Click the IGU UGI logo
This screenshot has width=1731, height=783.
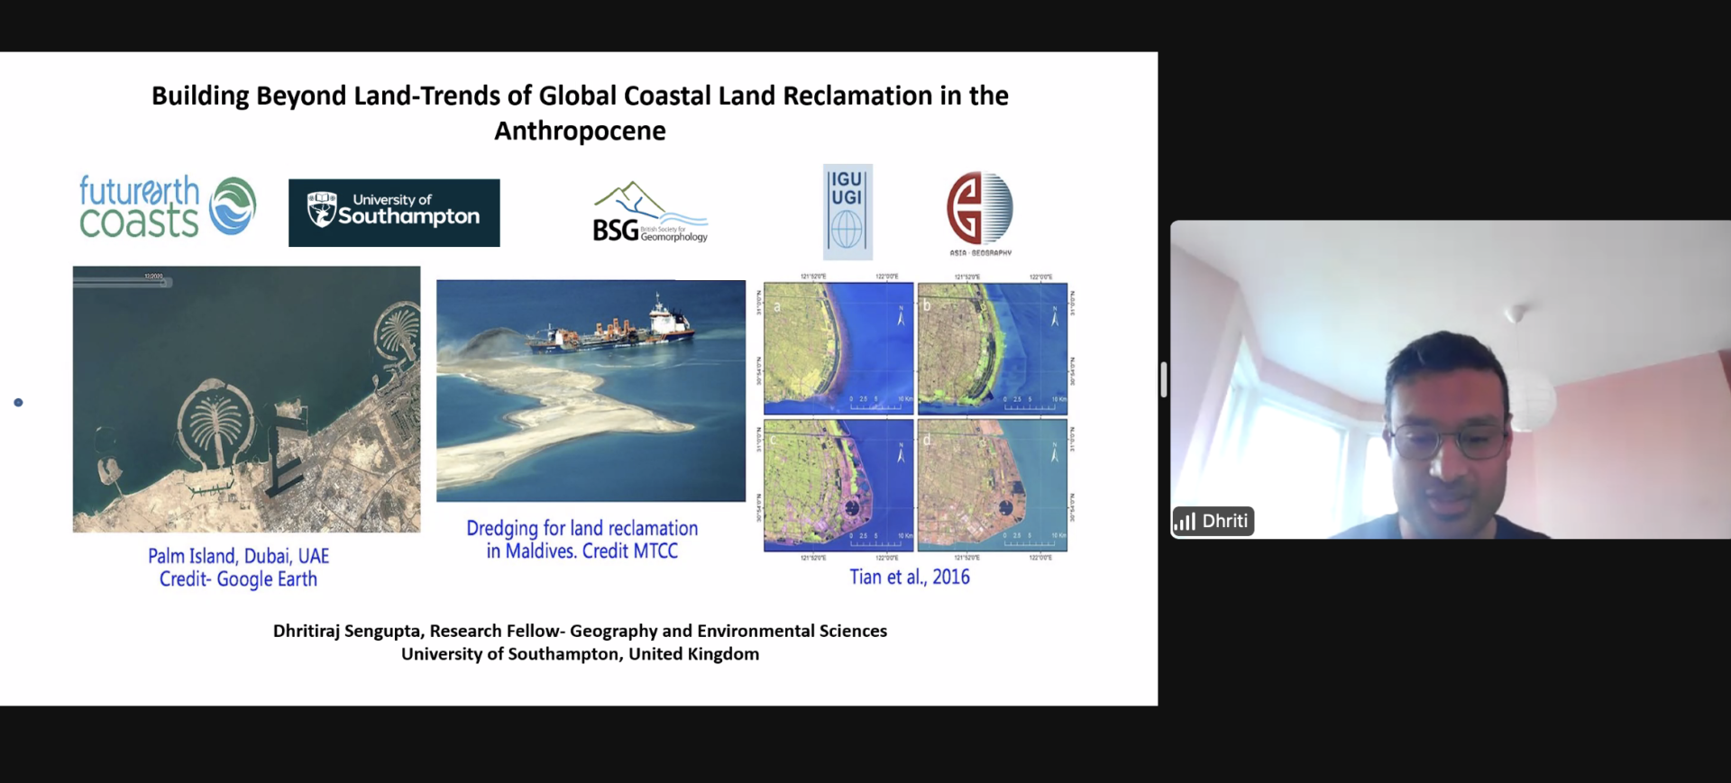847,213
